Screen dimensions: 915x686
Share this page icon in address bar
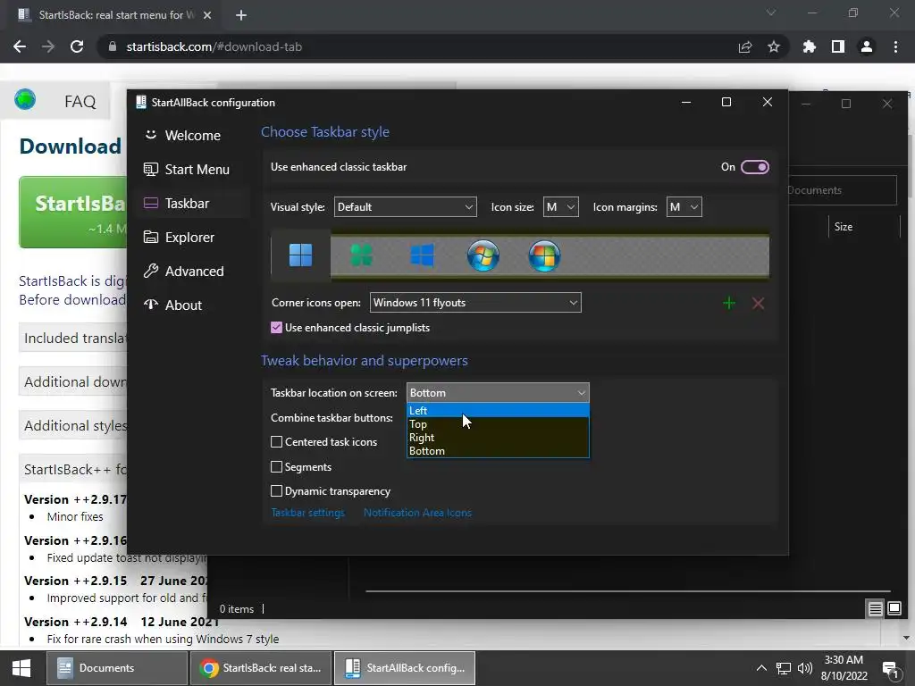pos(745,46)
